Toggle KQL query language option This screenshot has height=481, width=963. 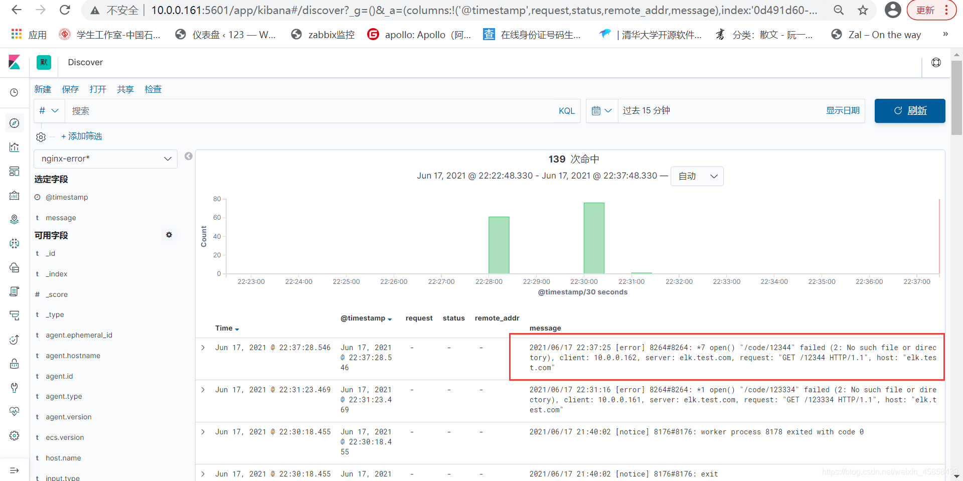567,111
